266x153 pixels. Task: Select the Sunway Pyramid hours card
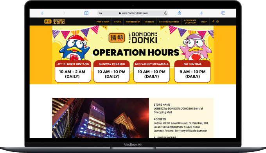pyautogui.click(x=111, y=71)
